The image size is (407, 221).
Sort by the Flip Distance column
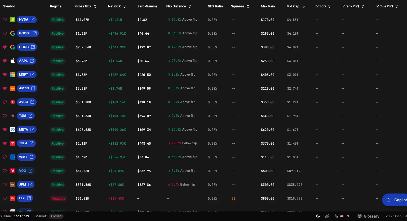[179, 6]
